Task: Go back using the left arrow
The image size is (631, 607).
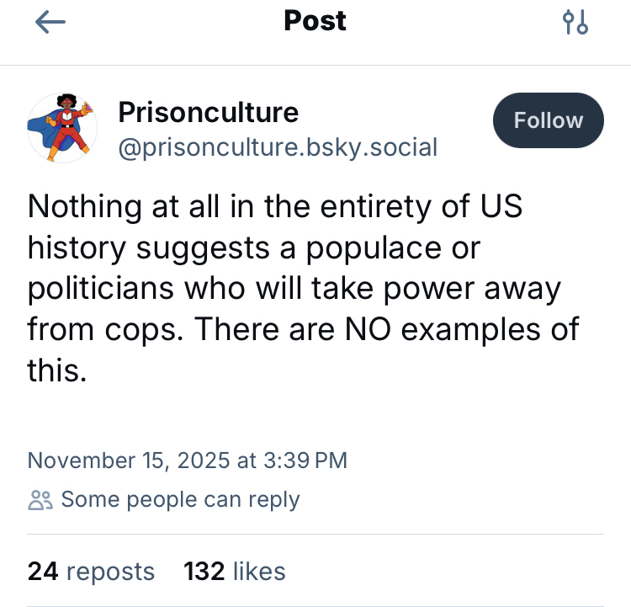Action: (50, 23)
